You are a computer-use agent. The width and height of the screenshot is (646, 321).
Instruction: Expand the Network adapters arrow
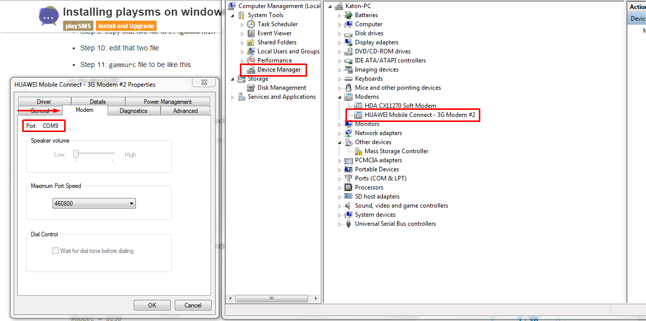[x=340, y=133]
